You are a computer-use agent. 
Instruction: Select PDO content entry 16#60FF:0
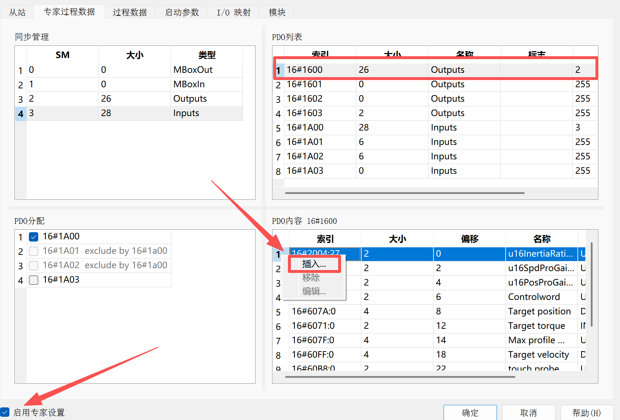[325, 355]
